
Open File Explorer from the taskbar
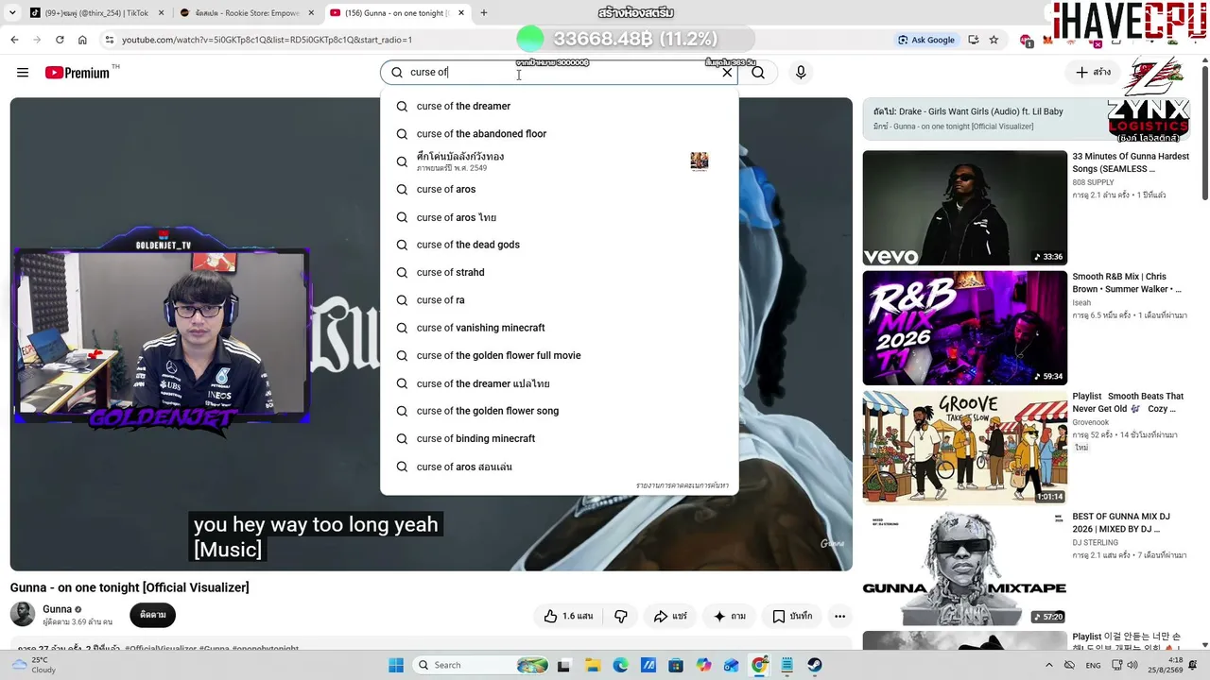pyautogui.click(x=592, y=665)
